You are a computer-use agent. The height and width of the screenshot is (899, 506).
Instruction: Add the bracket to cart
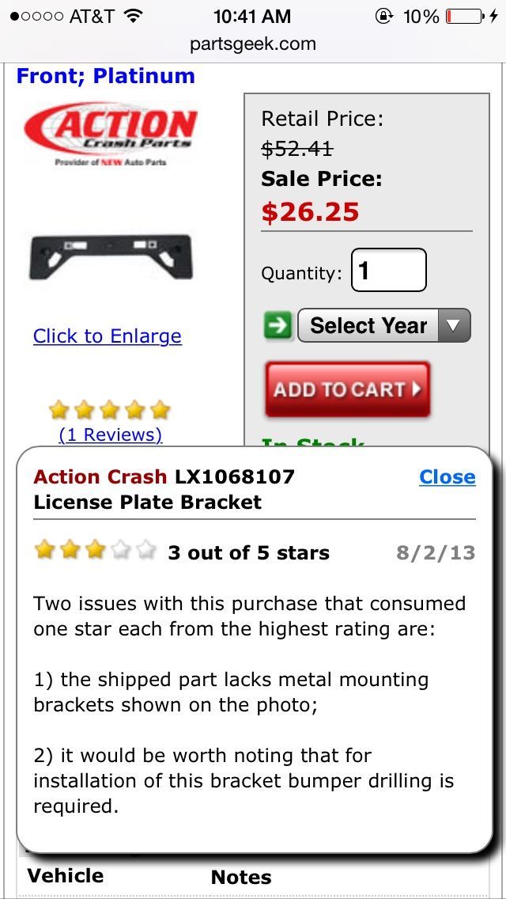pyautogui.click(x=347, y=389)
